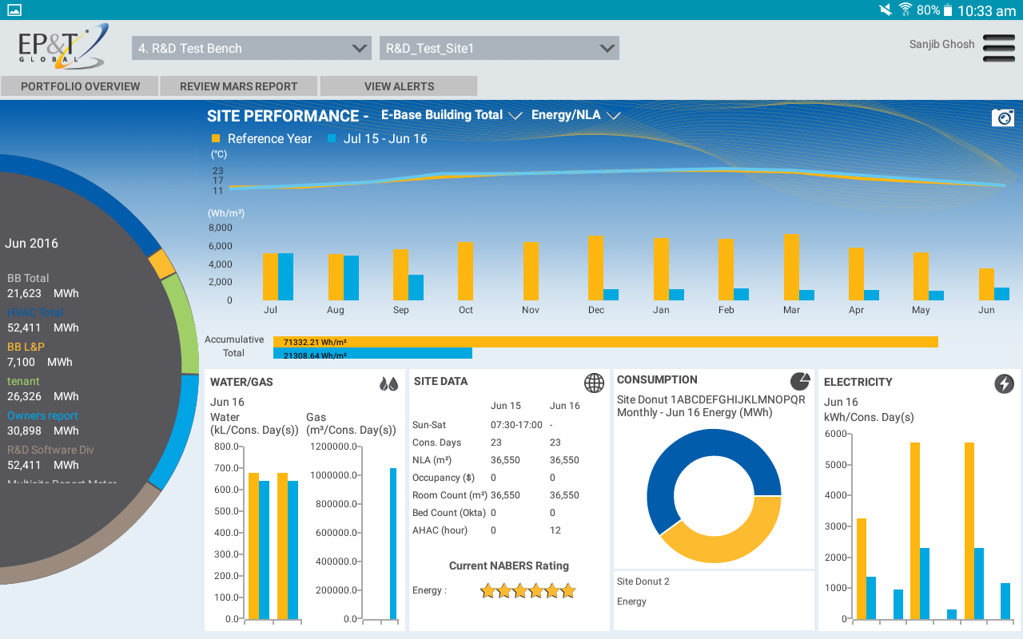The width and height of the screenshot is (1023, 639).
Task: Tap the camera snapshot icon
Action: click(1002, 117)
